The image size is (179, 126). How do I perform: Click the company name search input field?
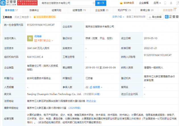tap(67, 3)
